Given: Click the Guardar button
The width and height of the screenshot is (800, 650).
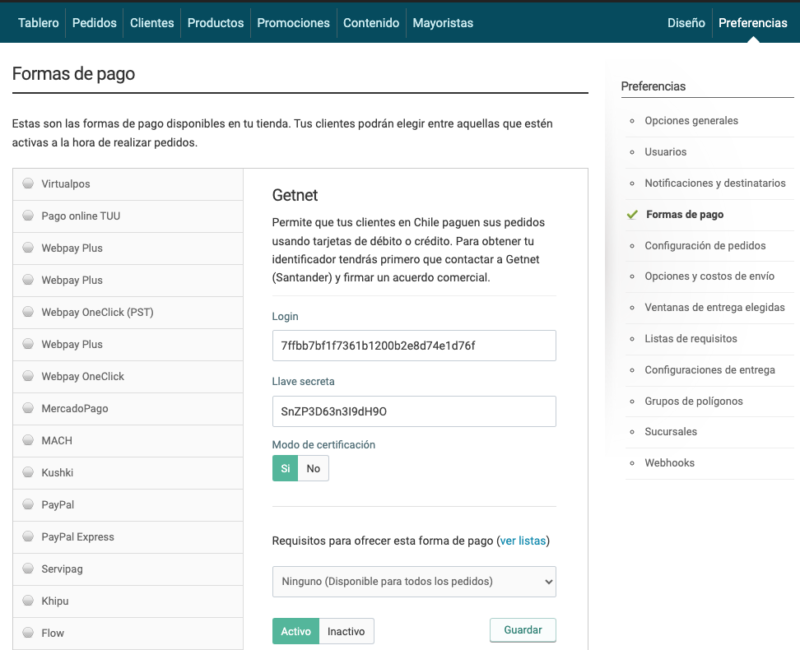Looking at the screenshot, I should click(x=523, y=630).
